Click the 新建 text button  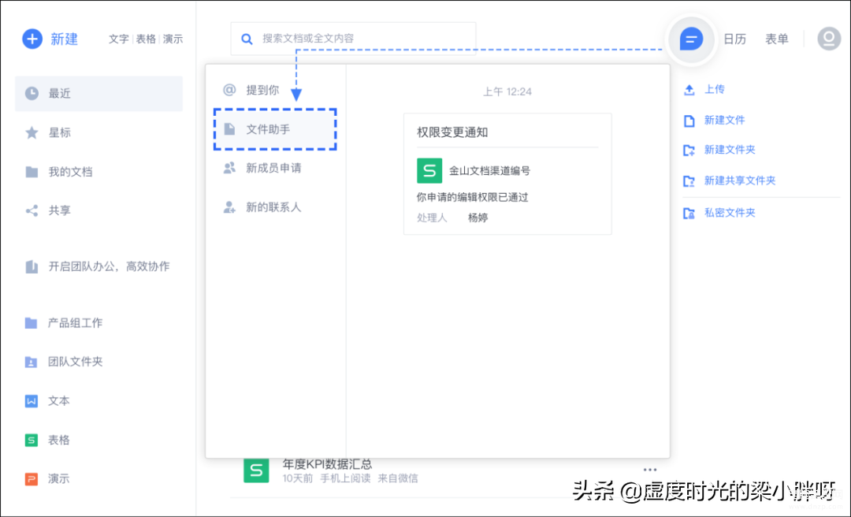[x=65, y=39]
